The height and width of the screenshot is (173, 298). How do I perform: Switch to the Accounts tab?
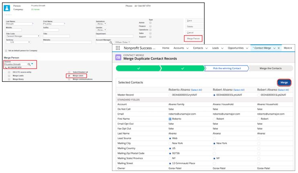pyautogui.click(x=179, y=48)
